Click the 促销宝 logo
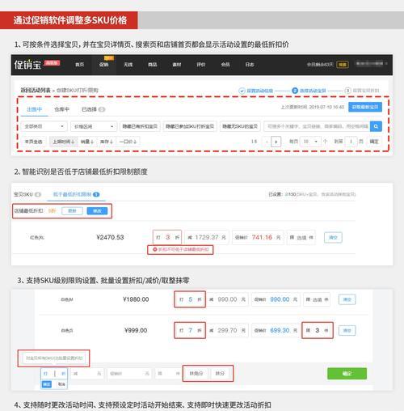This screenshot has width=404, height=411. click(27, 65)
